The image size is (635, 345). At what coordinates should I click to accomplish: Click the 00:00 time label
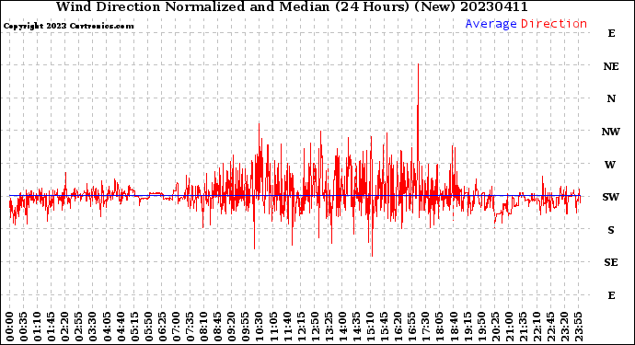coord(10,327)
